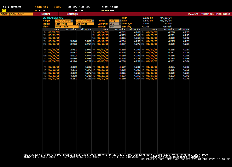Select the date row 02/14/25
Viewport: 232px width, 167px height.
(103, 32)
